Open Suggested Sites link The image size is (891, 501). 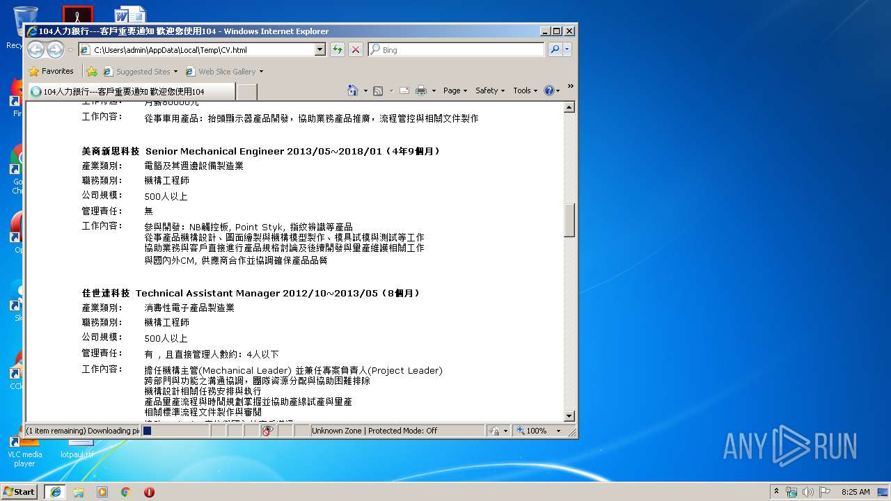(141, 71)
